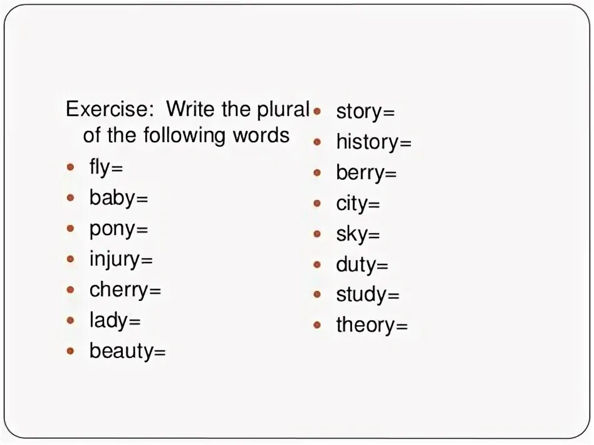Click the 'Exercise: Write the plural' heading
This screenshot has height=445, width=594.
[x=188, y=109]
